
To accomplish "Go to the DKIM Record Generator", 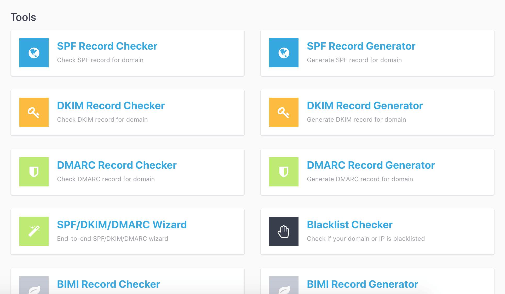I will (x=365, y=106).
